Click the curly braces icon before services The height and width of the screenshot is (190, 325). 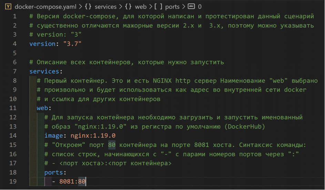coord(88,7)
